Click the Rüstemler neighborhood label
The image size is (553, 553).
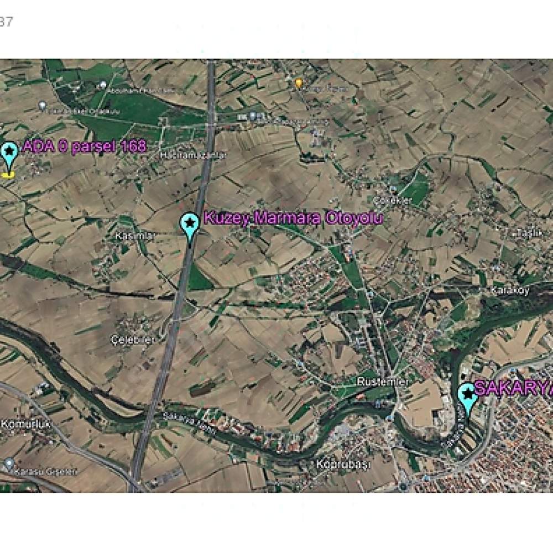tap(383, 382)
